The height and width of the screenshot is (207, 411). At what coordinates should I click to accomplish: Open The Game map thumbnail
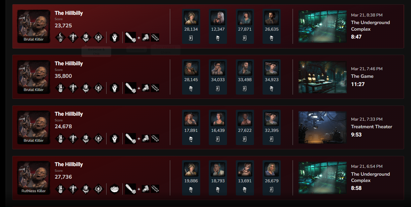[323, 77]
